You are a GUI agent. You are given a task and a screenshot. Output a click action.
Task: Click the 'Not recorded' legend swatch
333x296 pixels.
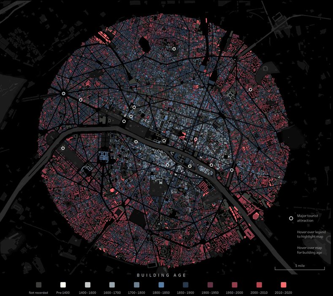38,285
